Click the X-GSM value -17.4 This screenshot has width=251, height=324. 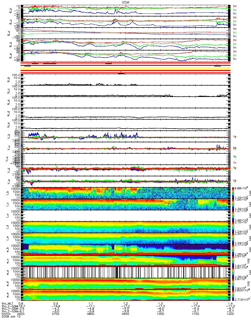point(195,306)
